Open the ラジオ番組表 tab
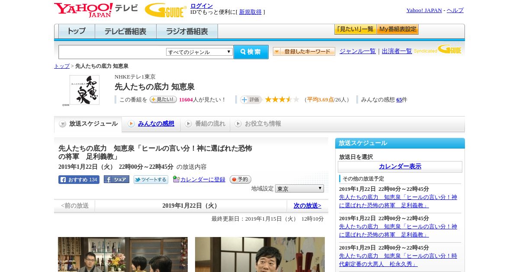 point(187,32)
